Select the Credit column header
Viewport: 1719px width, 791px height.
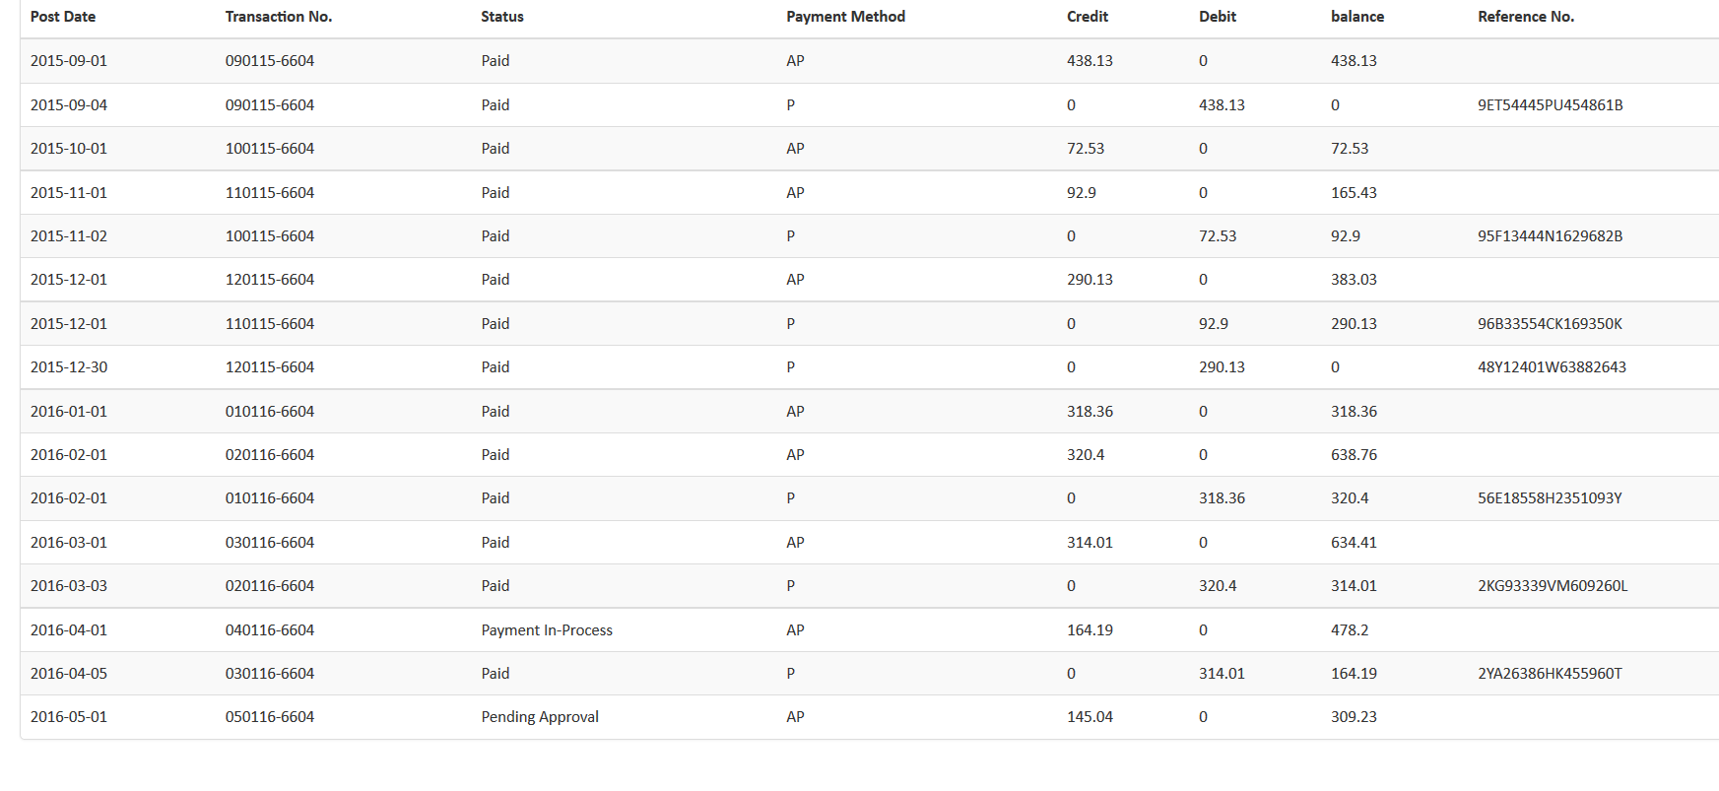tap(1088, 17)
